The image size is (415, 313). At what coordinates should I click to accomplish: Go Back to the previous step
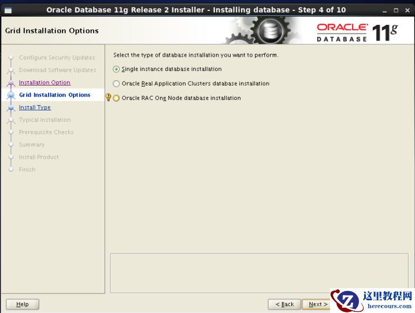click(x=284, y=304)
